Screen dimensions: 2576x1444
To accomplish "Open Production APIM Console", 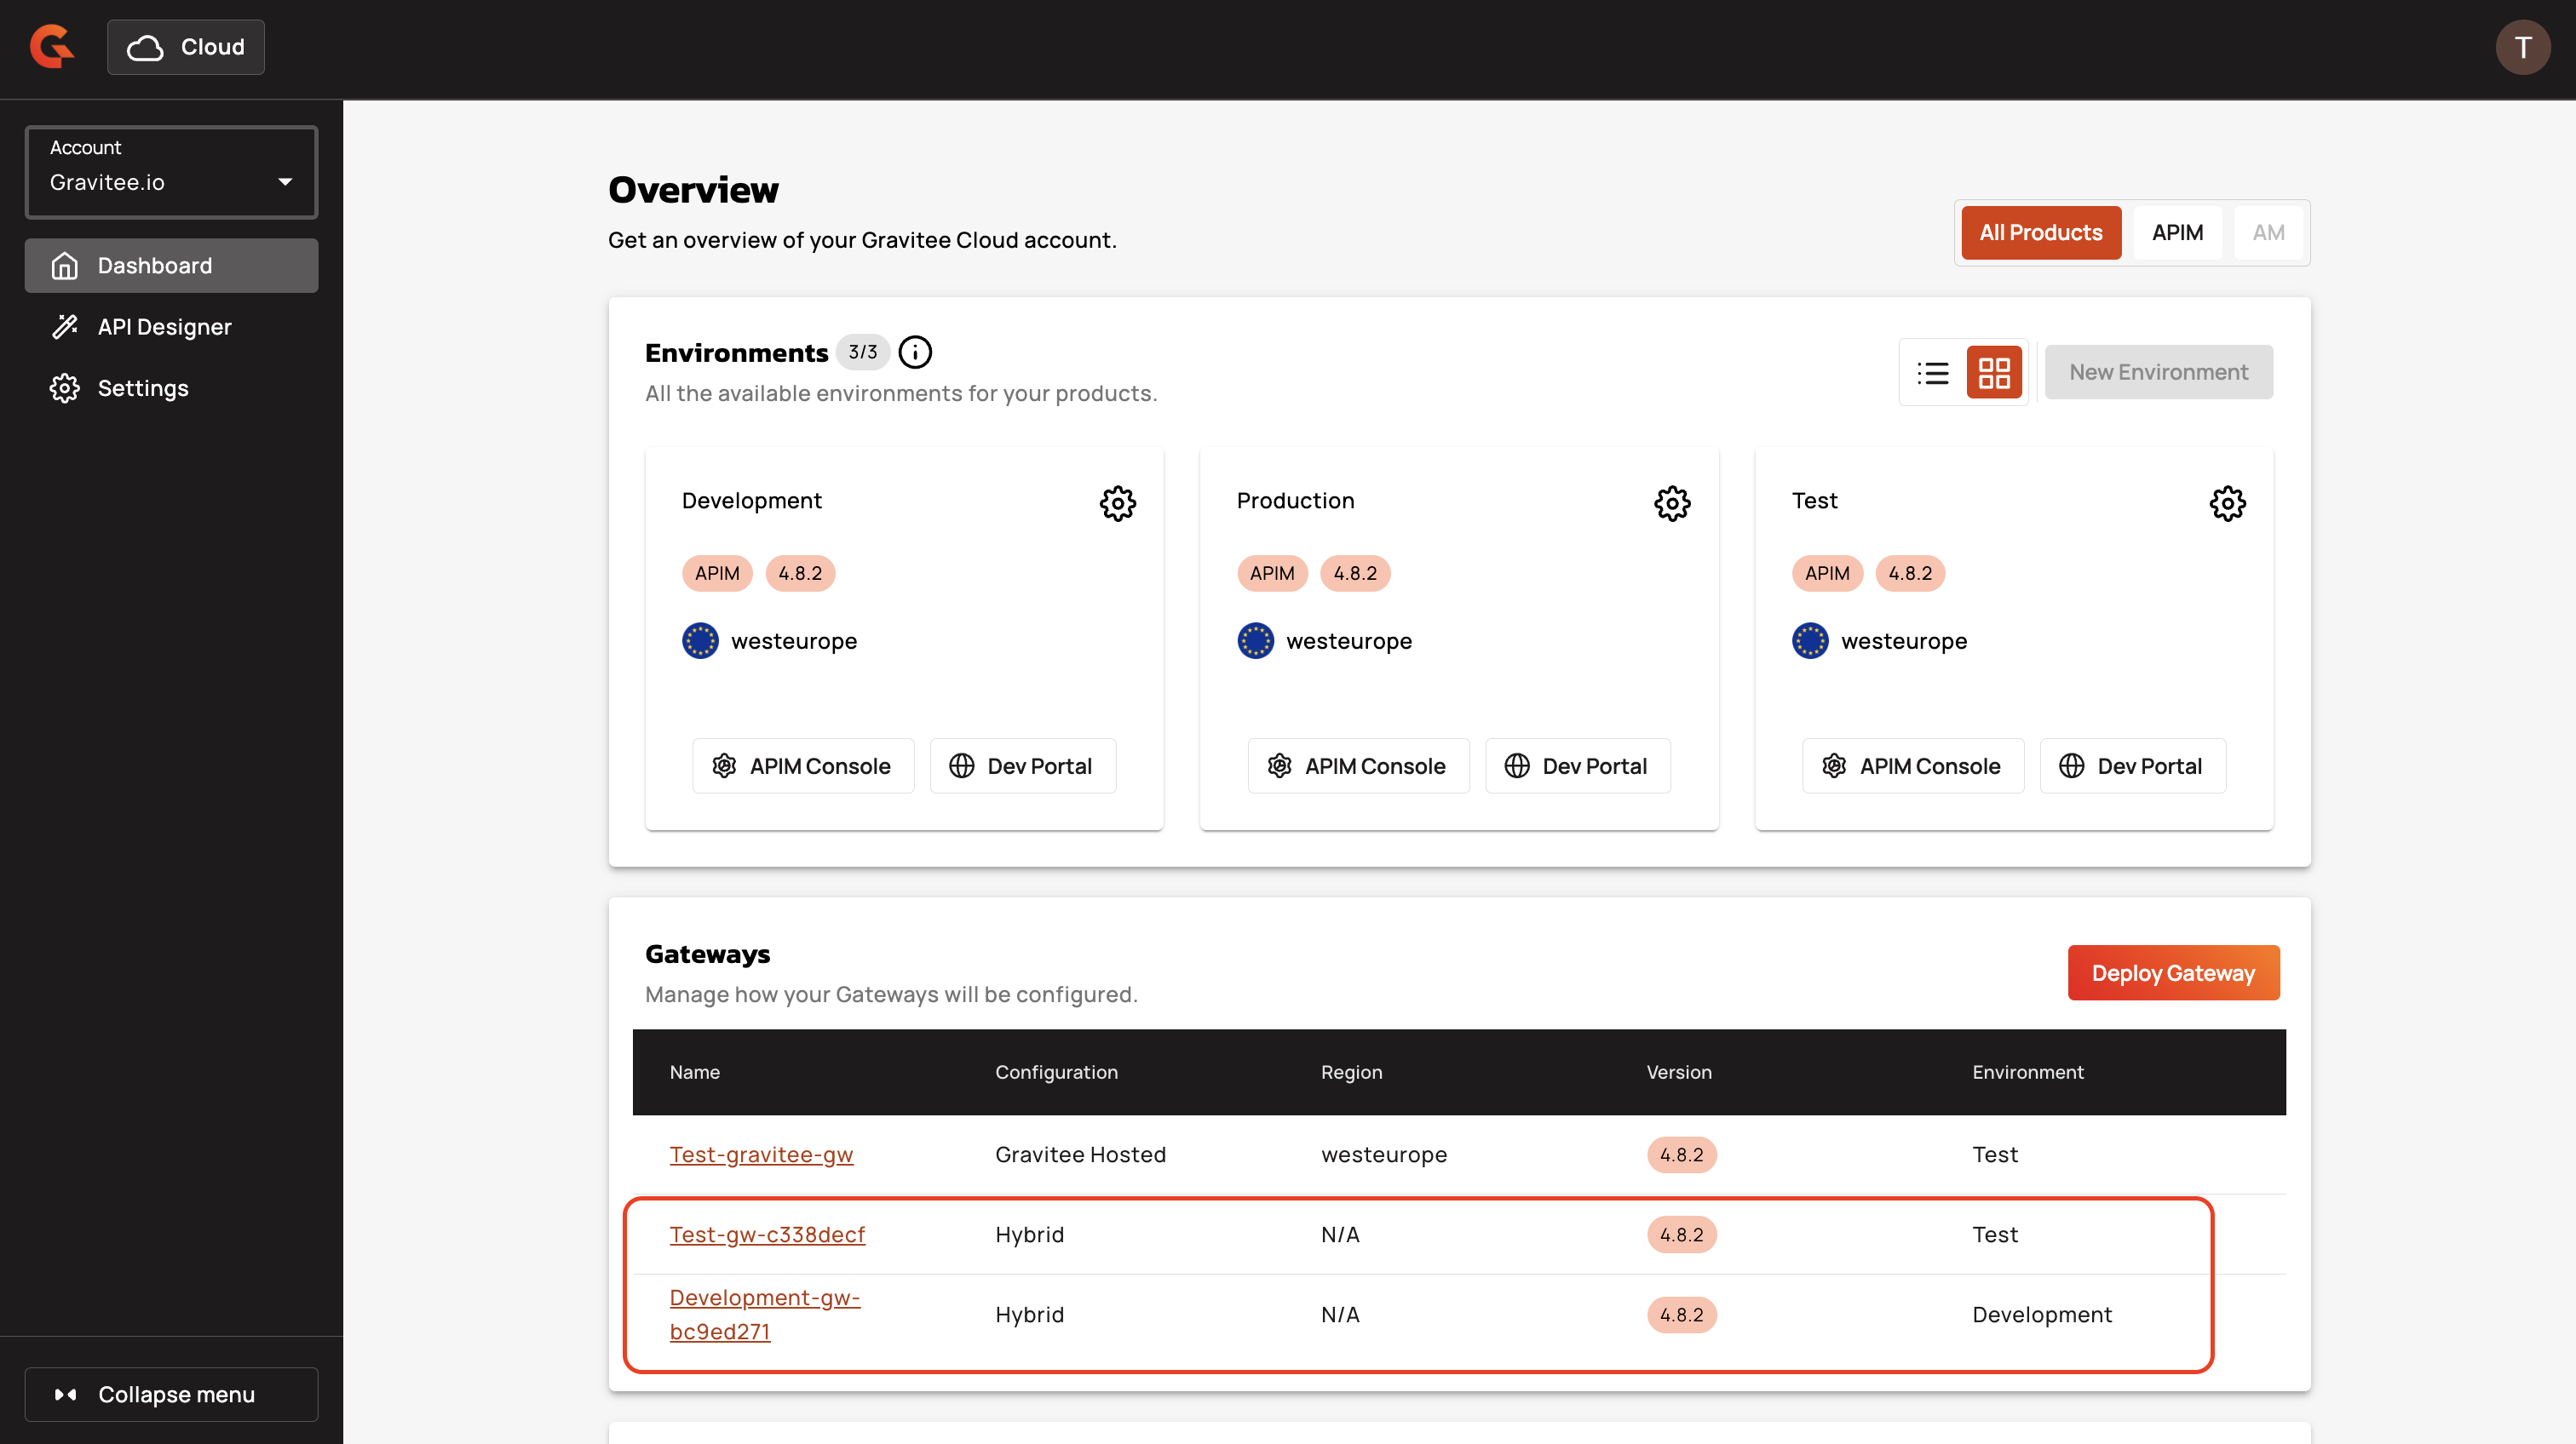I will 1358,765.
